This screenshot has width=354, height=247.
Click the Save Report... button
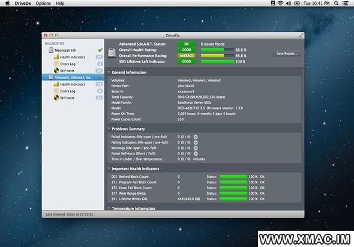[287, 53]
